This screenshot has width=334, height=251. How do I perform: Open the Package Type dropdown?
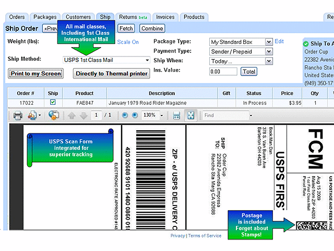pos(269,42)
